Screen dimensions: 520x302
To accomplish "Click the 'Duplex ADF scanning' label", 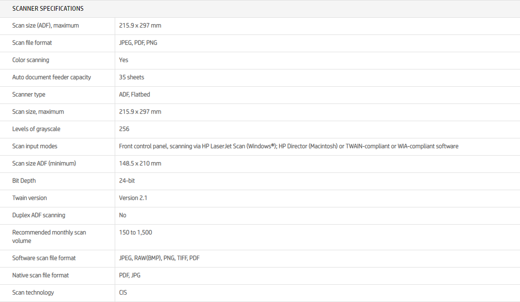I will [39, 215].
